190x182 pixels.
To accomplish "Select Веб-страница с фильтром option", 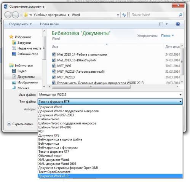I will coord(110,147).
